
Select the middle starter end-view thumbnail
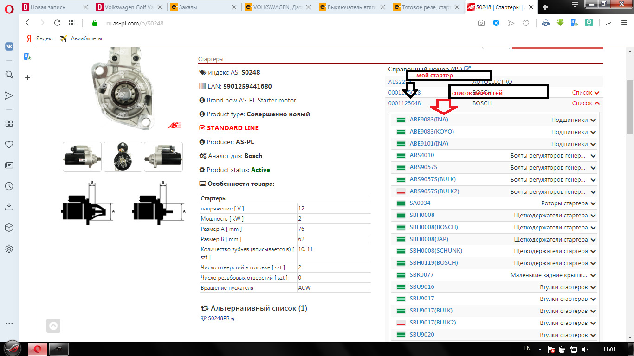pyautogui.click(x=123, y=157)
